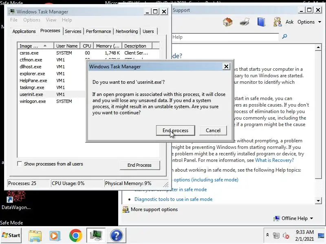This screenshot has height=244, width=326.
Task: Click the search magnifier in Help
Action: [x=284, y=37]
